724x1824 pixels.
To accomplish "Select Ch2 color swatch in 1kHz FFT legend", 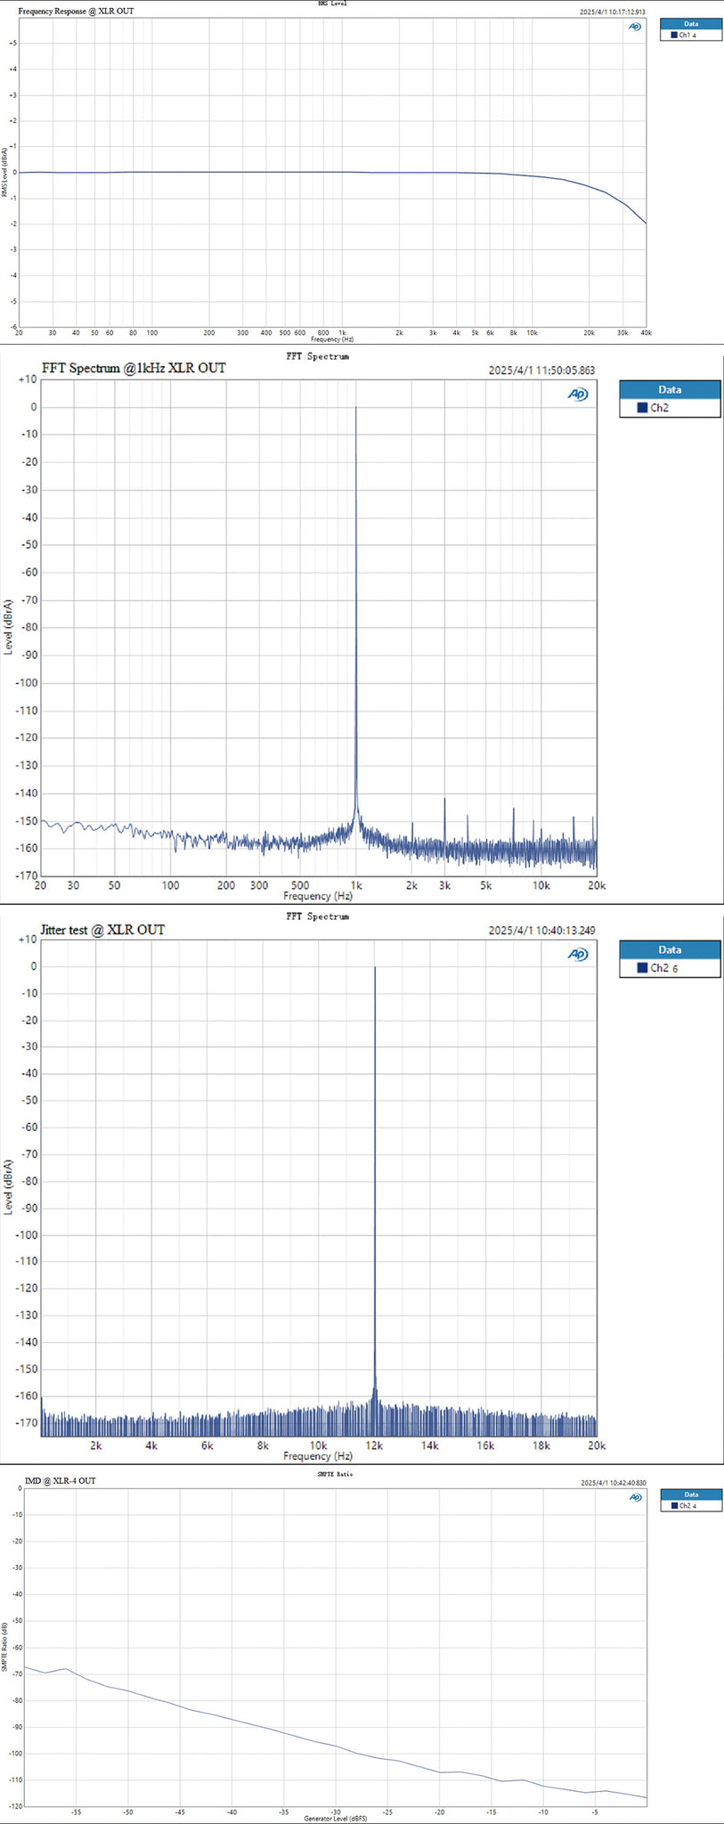I will (x=641, y=408).
